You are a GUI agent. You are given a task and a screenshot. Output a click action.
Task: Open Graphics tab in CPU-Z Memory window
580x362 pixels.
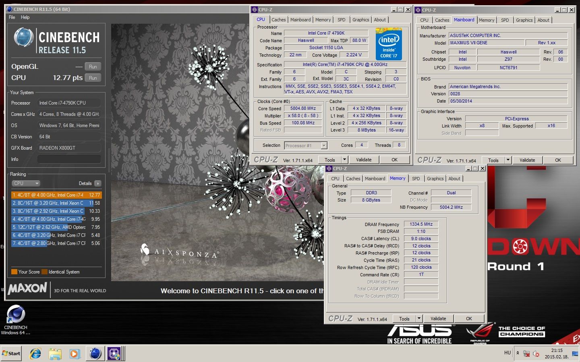click(x=435, y=179)
